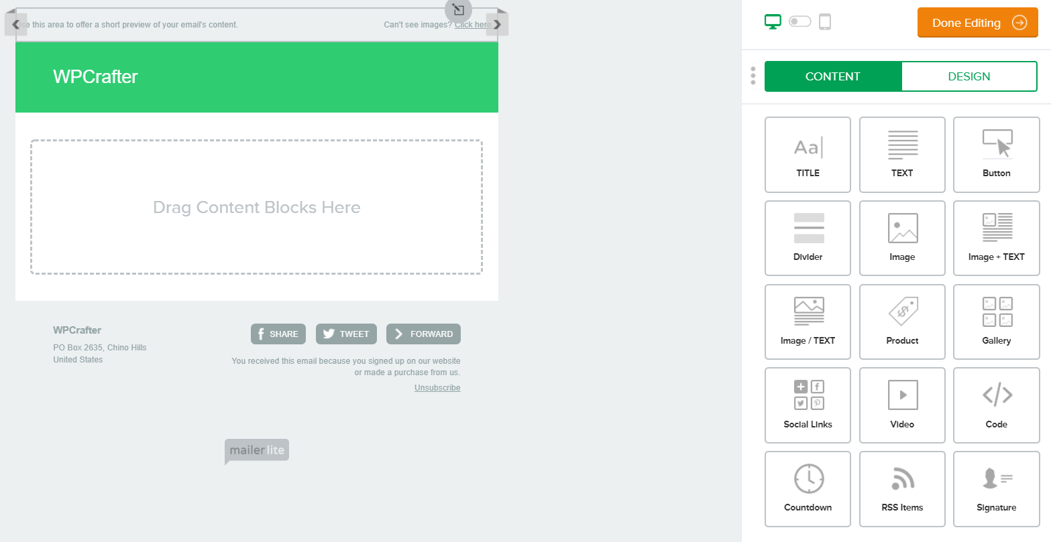The width and height of the screenshot is (1051, 542).
Task: Click the PO Box 2635 address text
Action: 100,348
